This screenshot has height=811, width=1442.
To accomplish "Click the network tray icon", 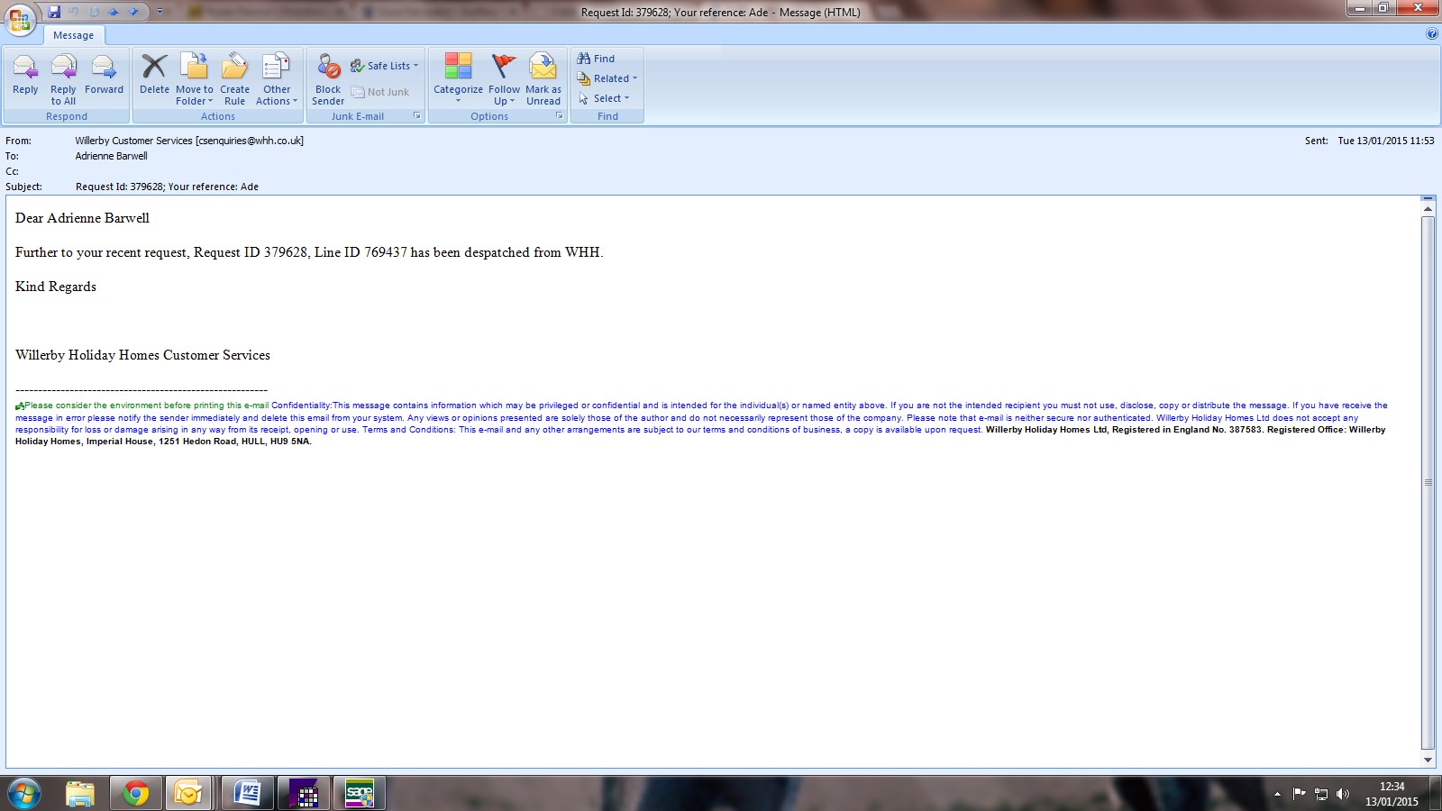I will [x=1321, y=794].
